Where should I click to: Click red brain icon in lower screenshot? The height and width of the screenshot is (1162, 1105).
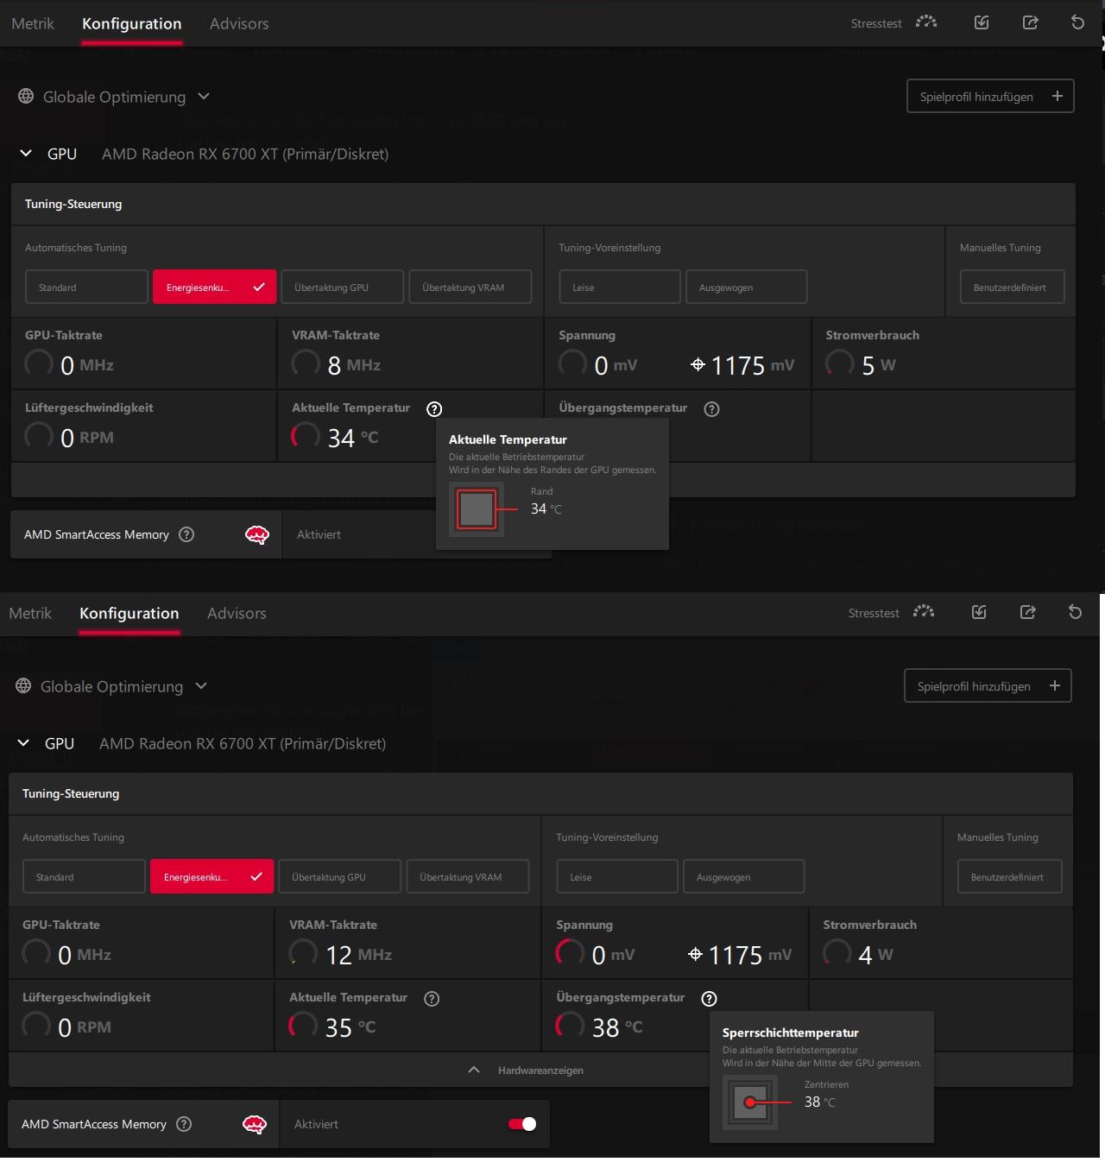255,1125
